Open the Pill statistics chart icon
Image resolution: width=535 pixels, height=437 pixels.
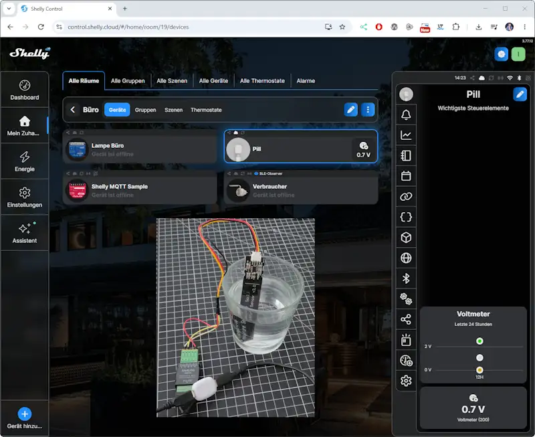tap(406, 135)
